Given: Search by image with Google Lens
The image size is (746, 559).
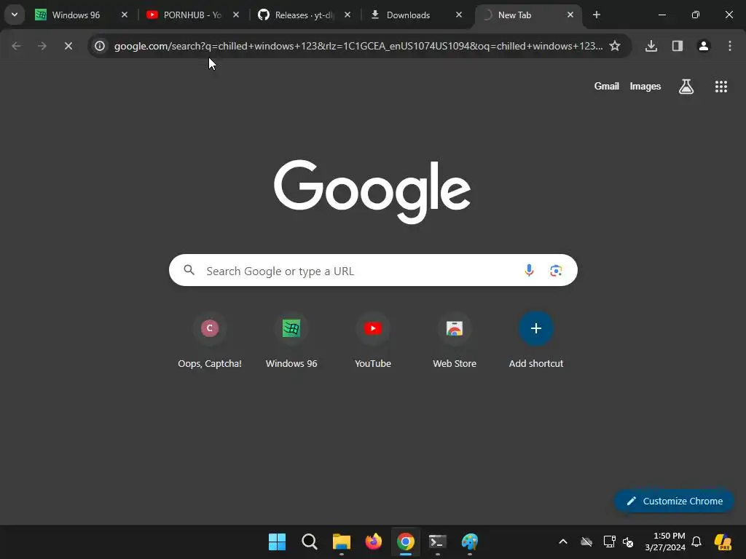Looking at the screenshot, I should point(556,271).
